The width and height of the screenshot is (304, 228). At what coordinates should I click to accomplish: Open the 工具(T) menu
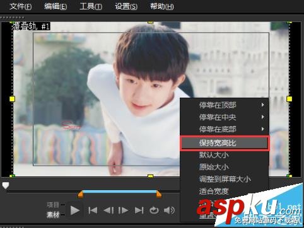tap(91, 6)
